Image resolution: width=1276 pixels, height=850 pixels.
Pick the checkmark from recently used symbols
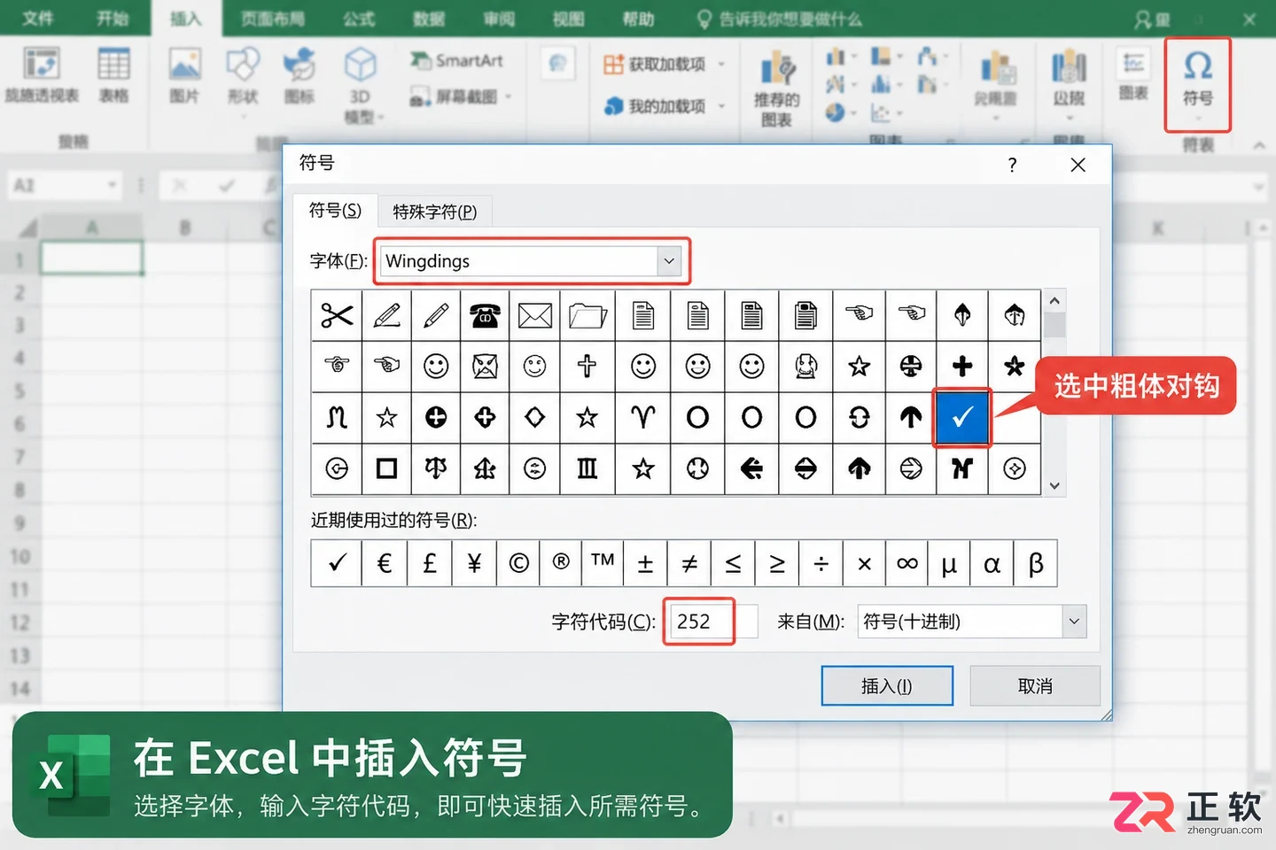(337, 564)
